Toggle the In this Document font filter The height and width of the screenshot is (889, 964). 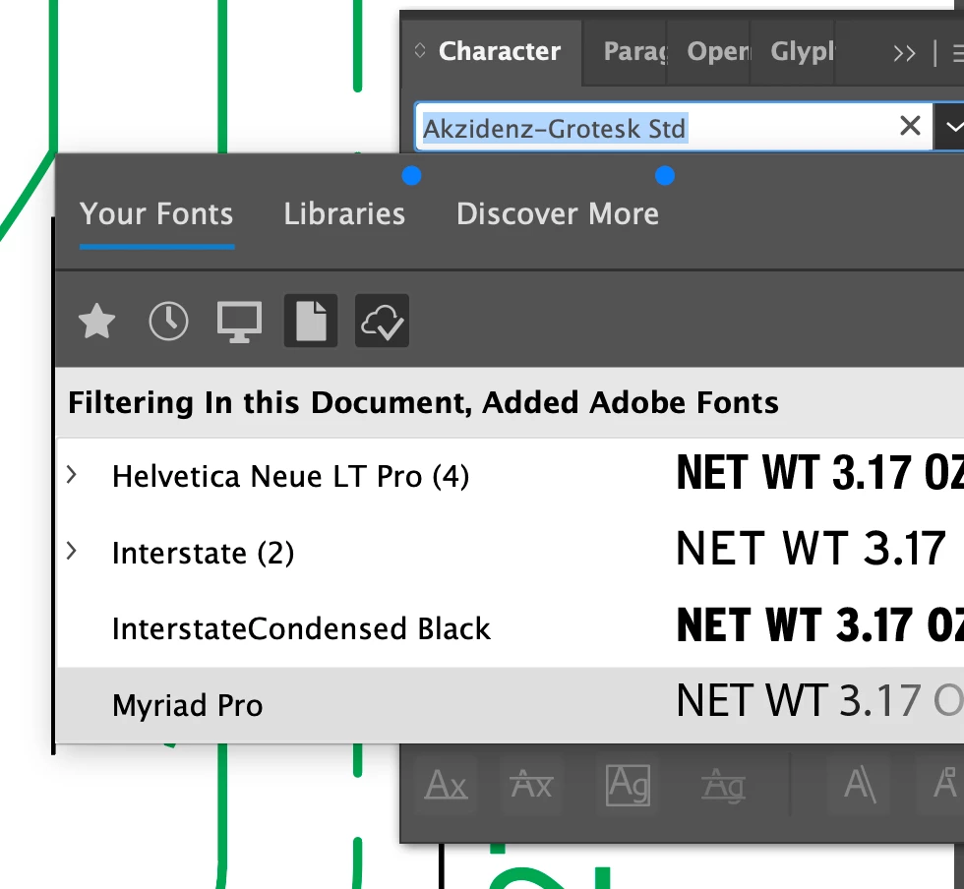[x=311, y=321]
